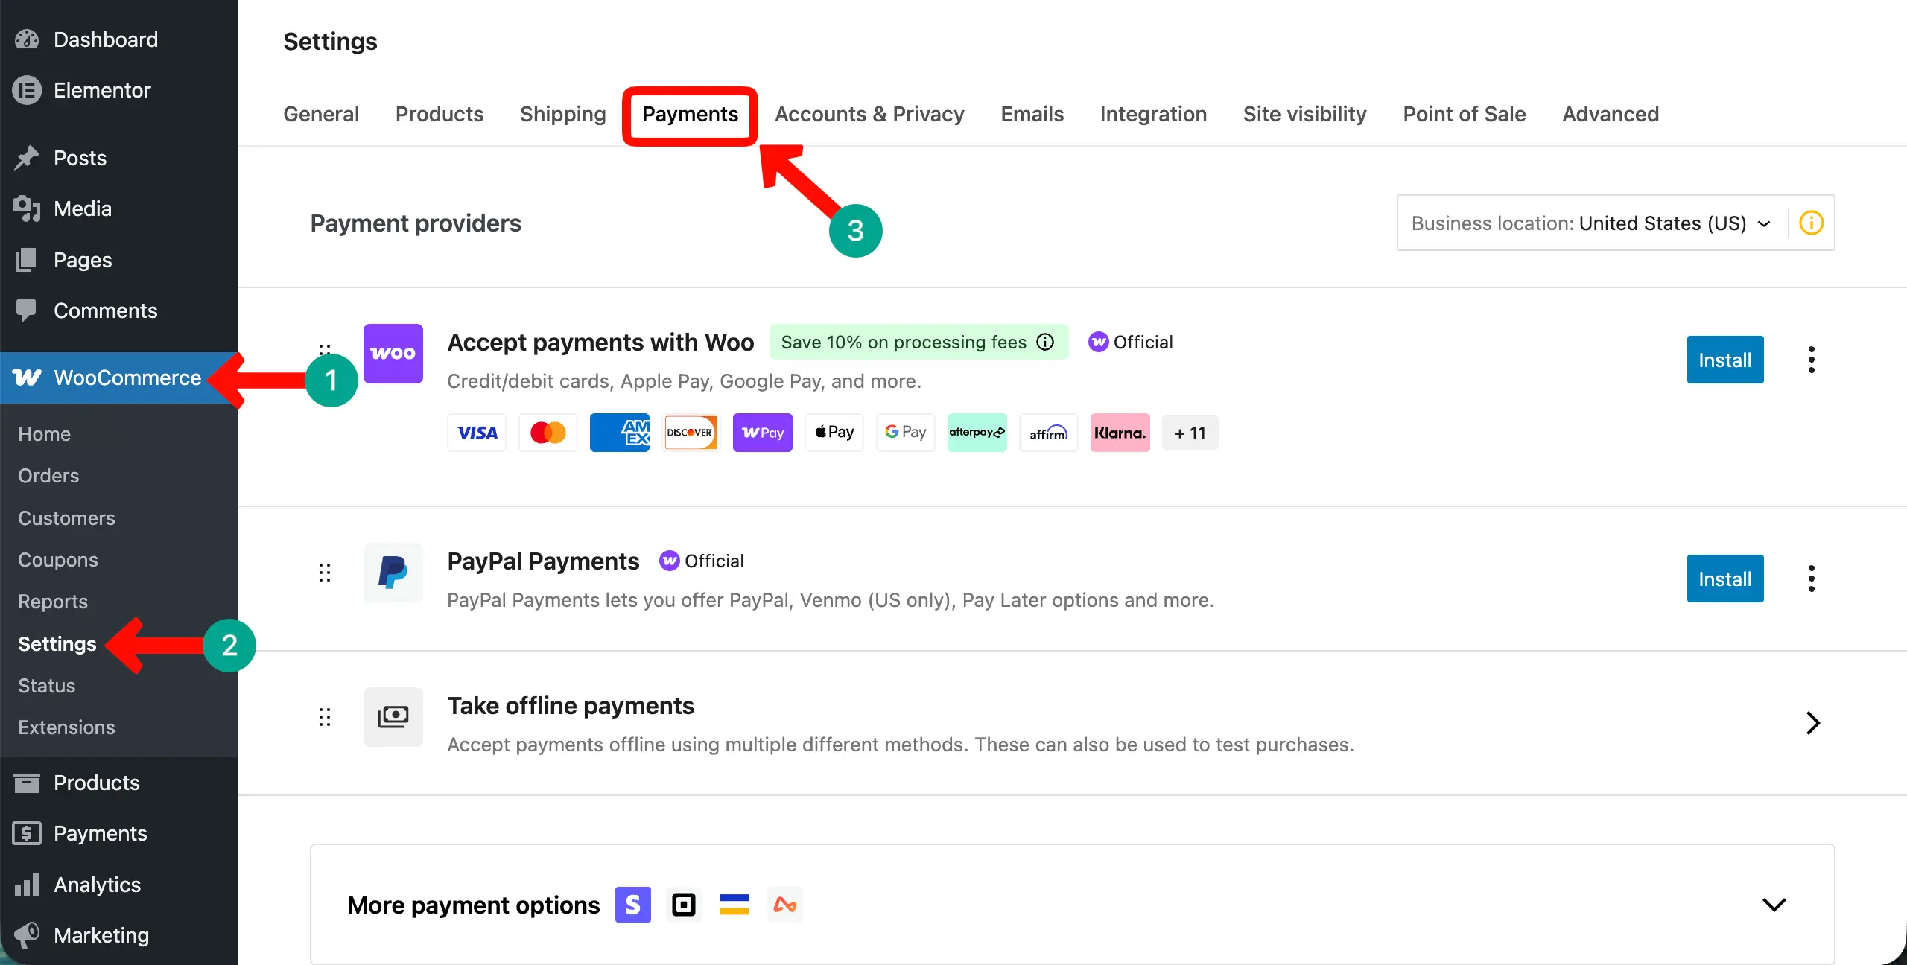Open Settings submenu item

[x=57, y=644]
